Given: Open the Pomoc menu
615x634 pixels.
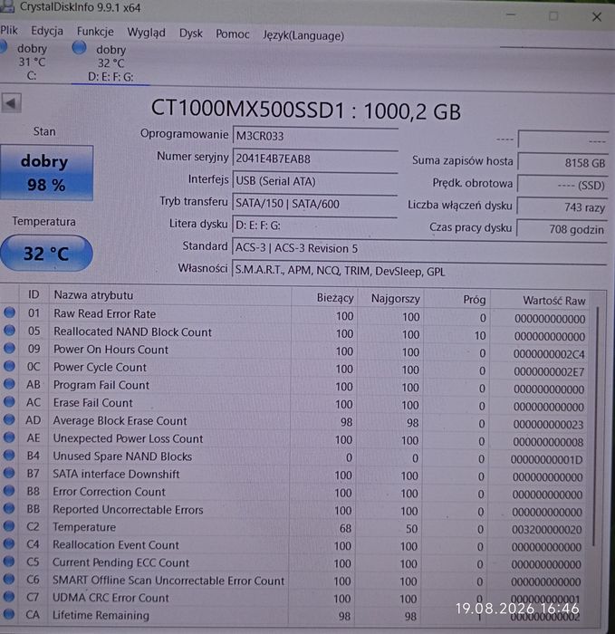Looking at the screenshot, I should [232, 34].
